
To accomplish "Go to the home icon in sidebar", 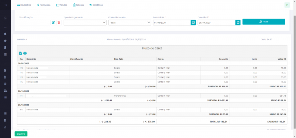I will tap(5, 18).
